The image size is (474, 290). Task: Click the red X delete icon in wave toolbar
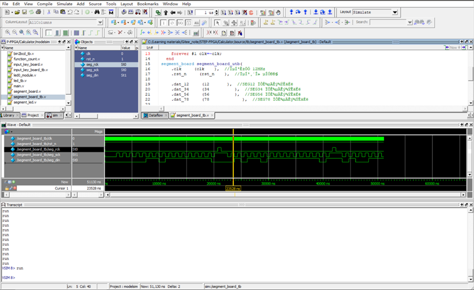click(x=120, y=32)
